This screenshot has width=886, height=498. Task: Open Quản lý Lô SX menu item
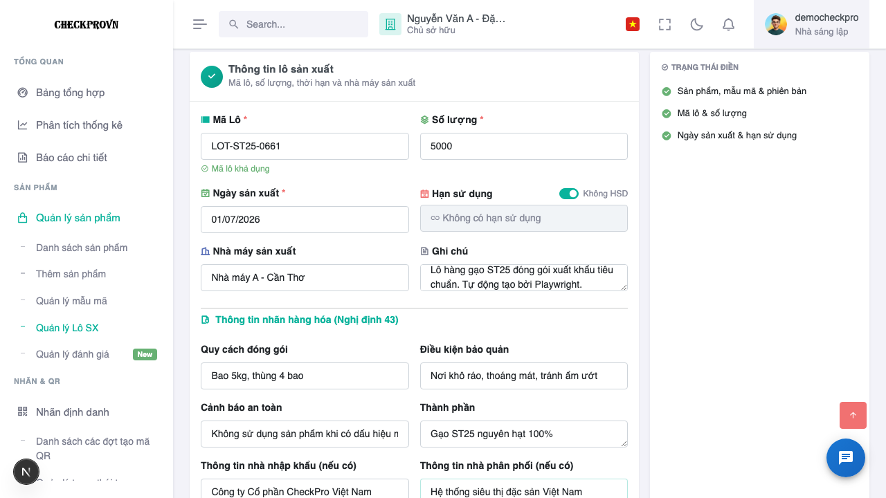[x=67, y=328]
